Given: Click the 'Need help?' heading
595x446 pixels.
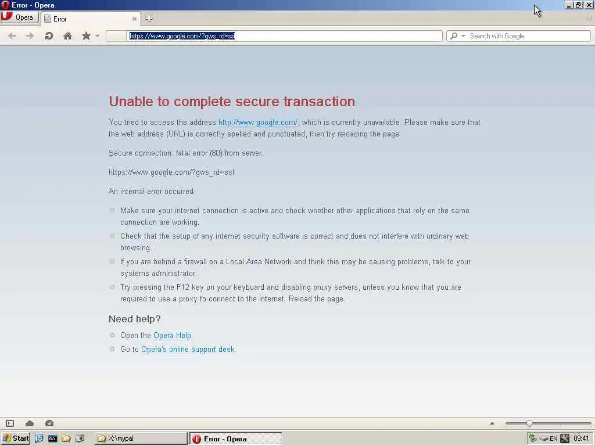Looking at the screenshot, I should click(135, 319).
